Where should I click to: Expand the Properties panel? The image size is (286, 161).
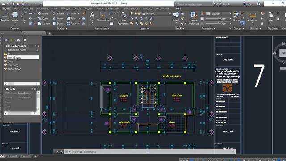click(x=209, y=28)
